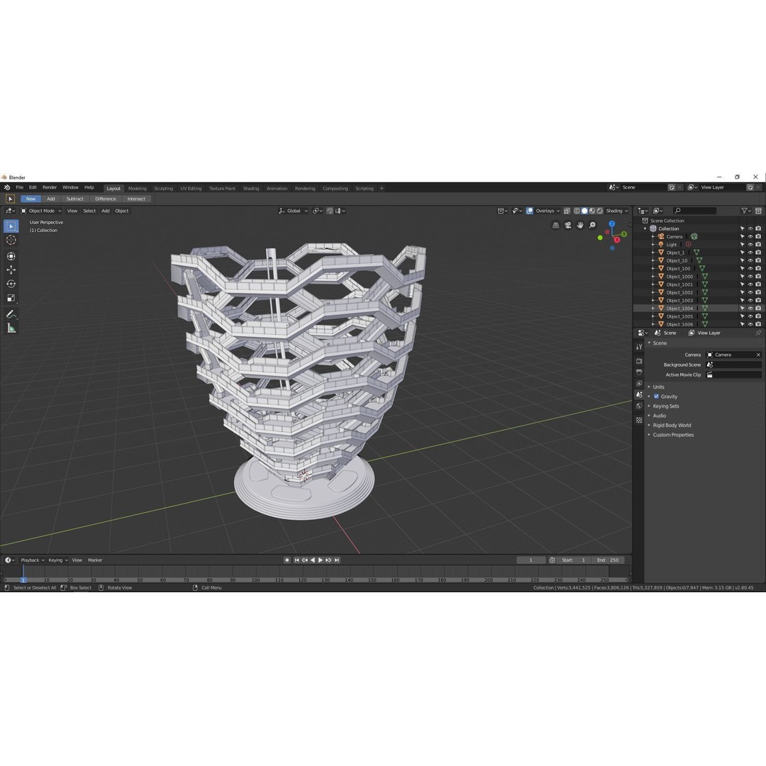Viewport: 766px width, 766px height.
Task: Select the Select Box tool in toolbar
Action: [x=11, y=226]
